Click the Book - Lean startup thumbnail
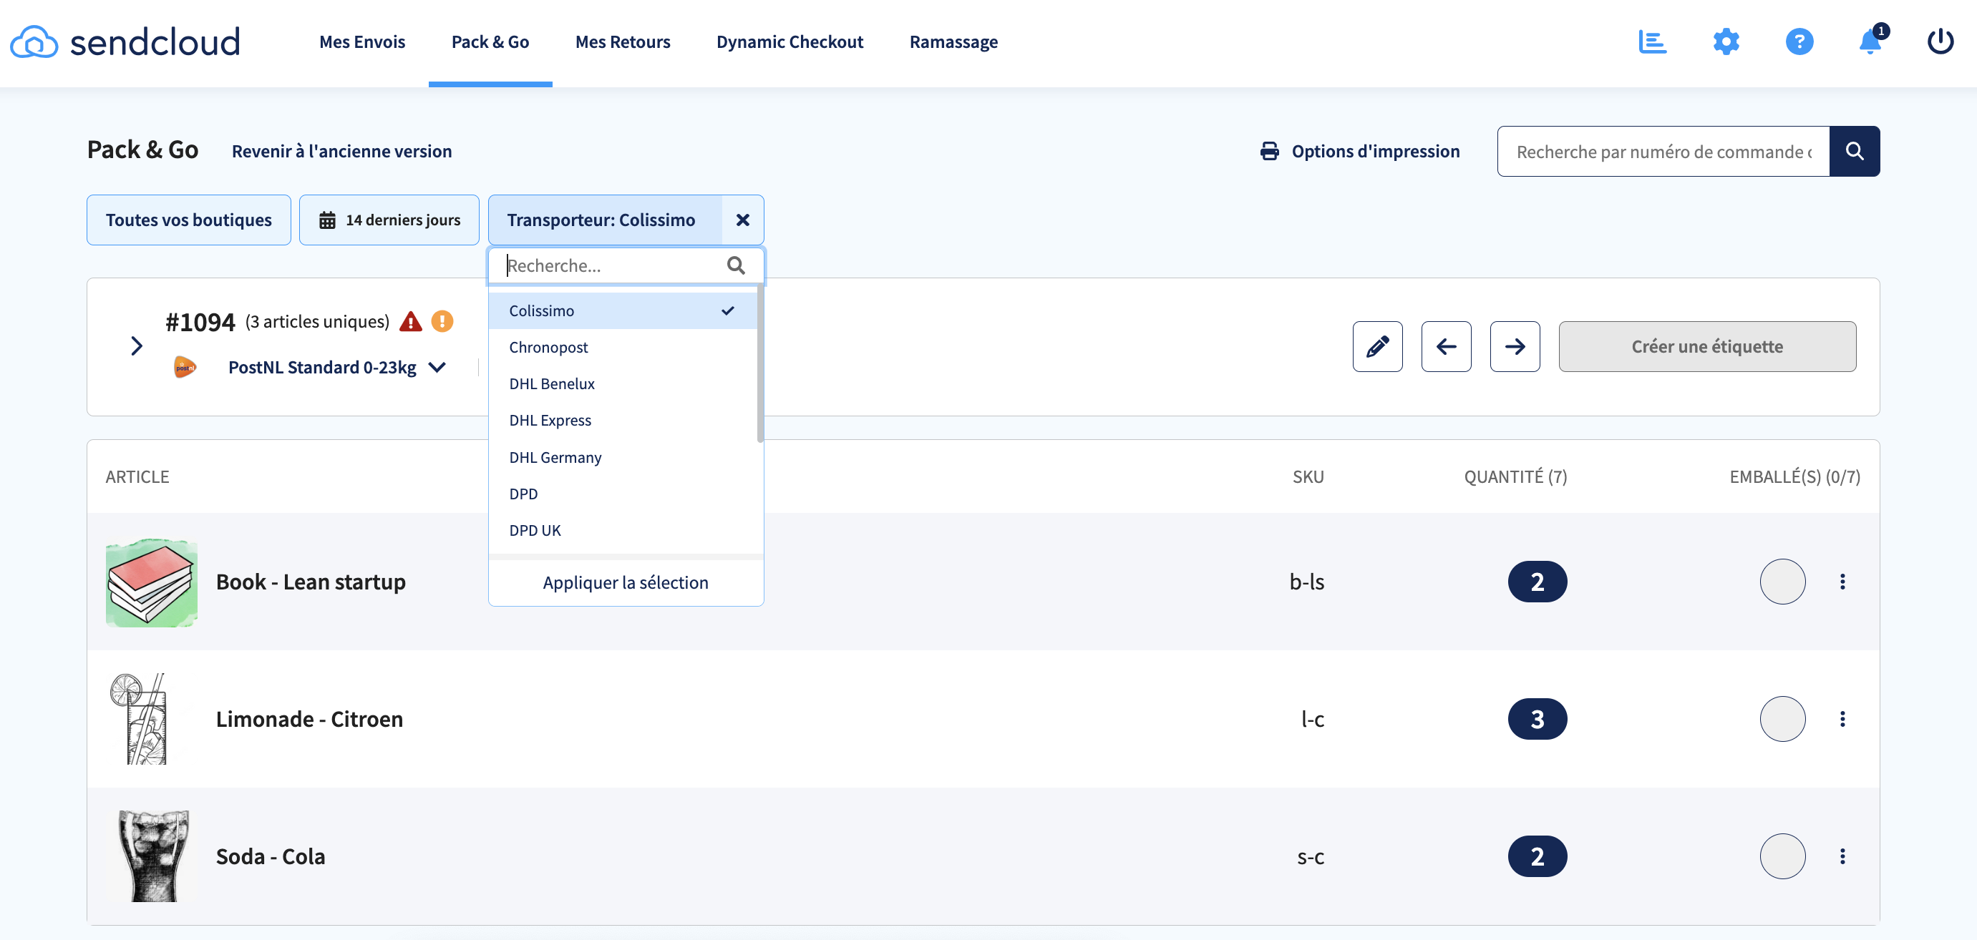This screenshot has width=1977, height=940. tap(151, 582)
